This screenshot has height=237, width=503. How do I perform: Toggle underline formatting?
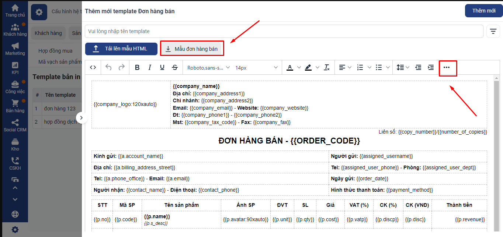click(162, 67)
